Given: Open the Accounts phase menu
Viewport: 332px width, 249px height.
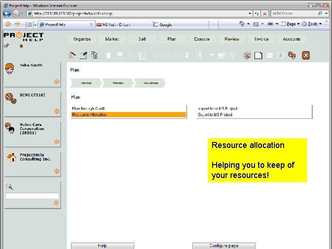Looking at the screenshot, I should [x=291, y=39].
